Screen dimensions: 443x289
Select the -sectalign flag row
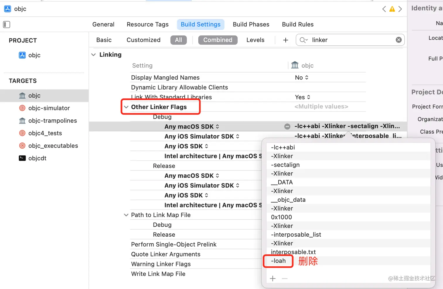tap(349, 165)
